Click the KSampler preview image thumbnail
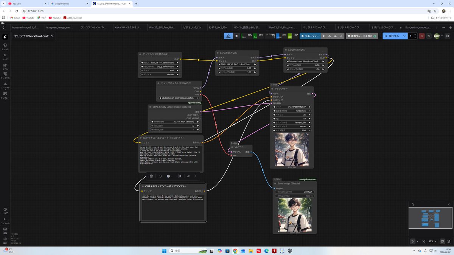Image resolution: width=454 pixels, height=255 pixels. pyautogui.click(x=291, y=149)
